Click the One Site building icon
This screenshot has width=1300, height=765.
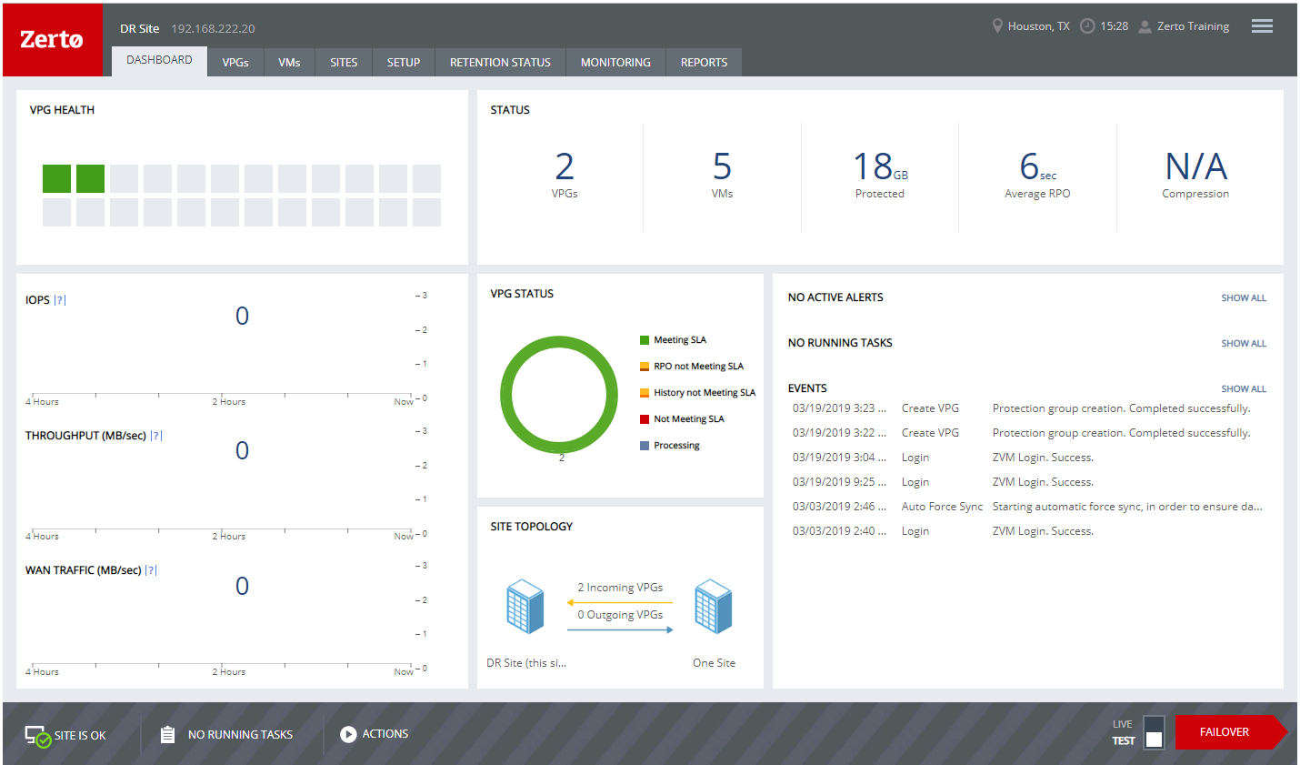point(713,607)
